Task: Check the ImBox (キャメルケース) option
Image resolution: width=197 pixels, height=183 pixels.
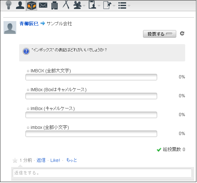Action: pyautogui.click(x=28, y=109)
